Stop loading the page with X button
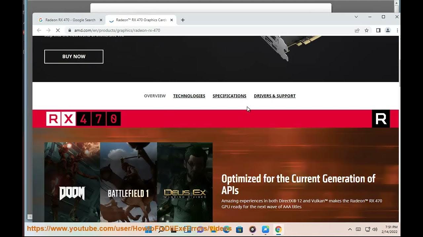This screenshot has width=423, height=237. (x=58, y=30)
